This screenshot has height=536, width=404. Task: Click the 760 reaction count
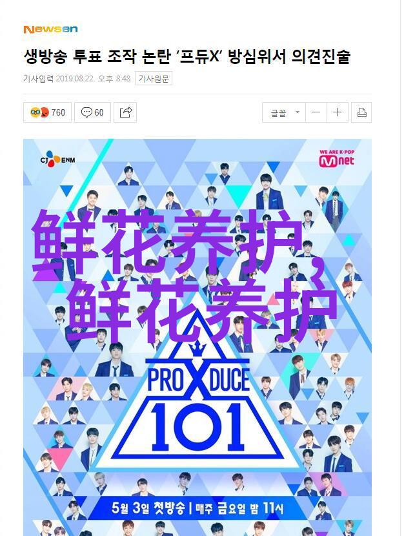(58, 112)
